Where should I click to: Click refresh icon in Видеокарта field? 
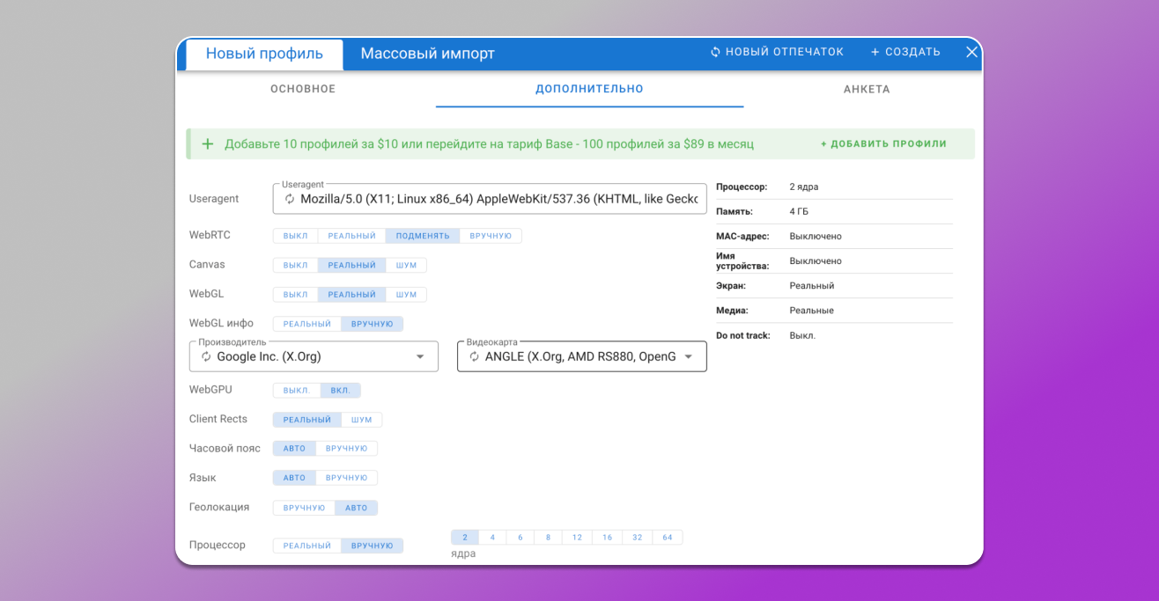[x=474, y=356]
